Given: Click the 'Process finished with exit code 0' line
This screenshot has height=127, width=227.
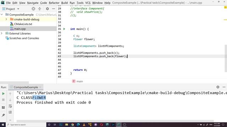Looking at the screenshot, I should (54, 102).
